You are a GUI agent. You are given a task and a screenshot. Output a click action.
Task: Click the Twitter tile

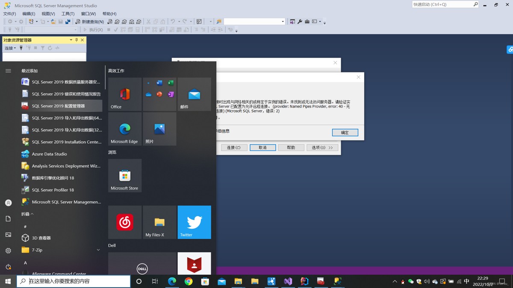pyautogui.click(x=194, y=222)
